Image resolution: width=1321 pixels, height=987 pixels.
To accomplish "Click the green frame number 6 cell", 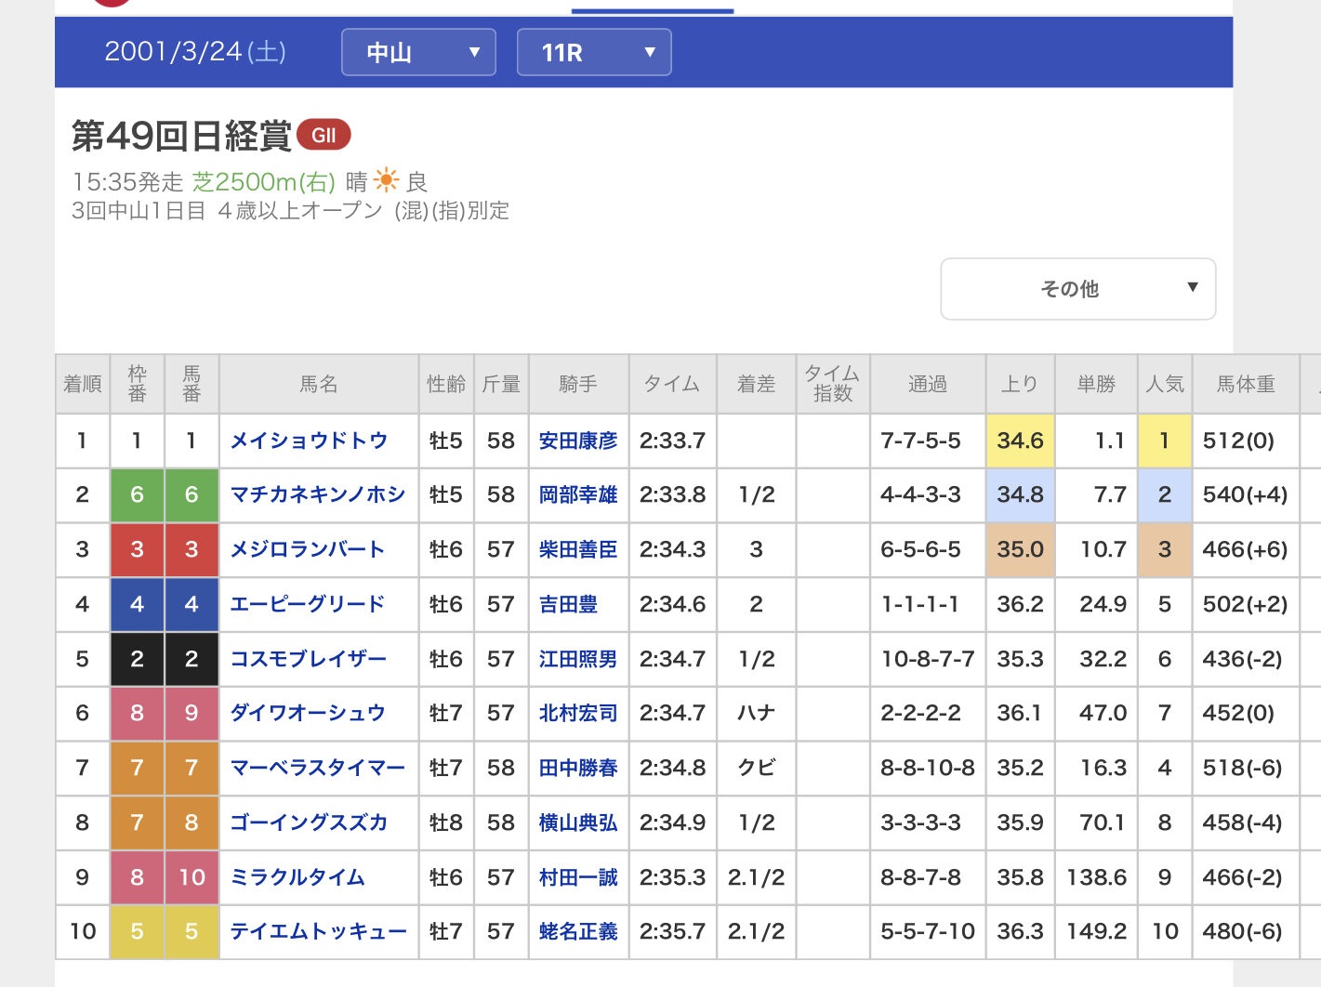I will click(x=137, y=494).
